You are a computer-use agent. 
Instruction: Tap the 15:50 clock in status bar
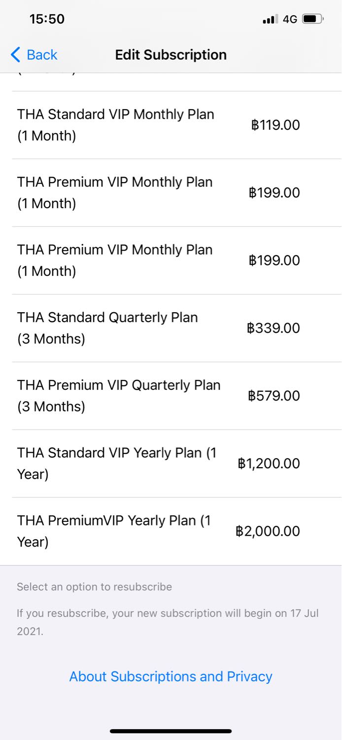(47, 19)
